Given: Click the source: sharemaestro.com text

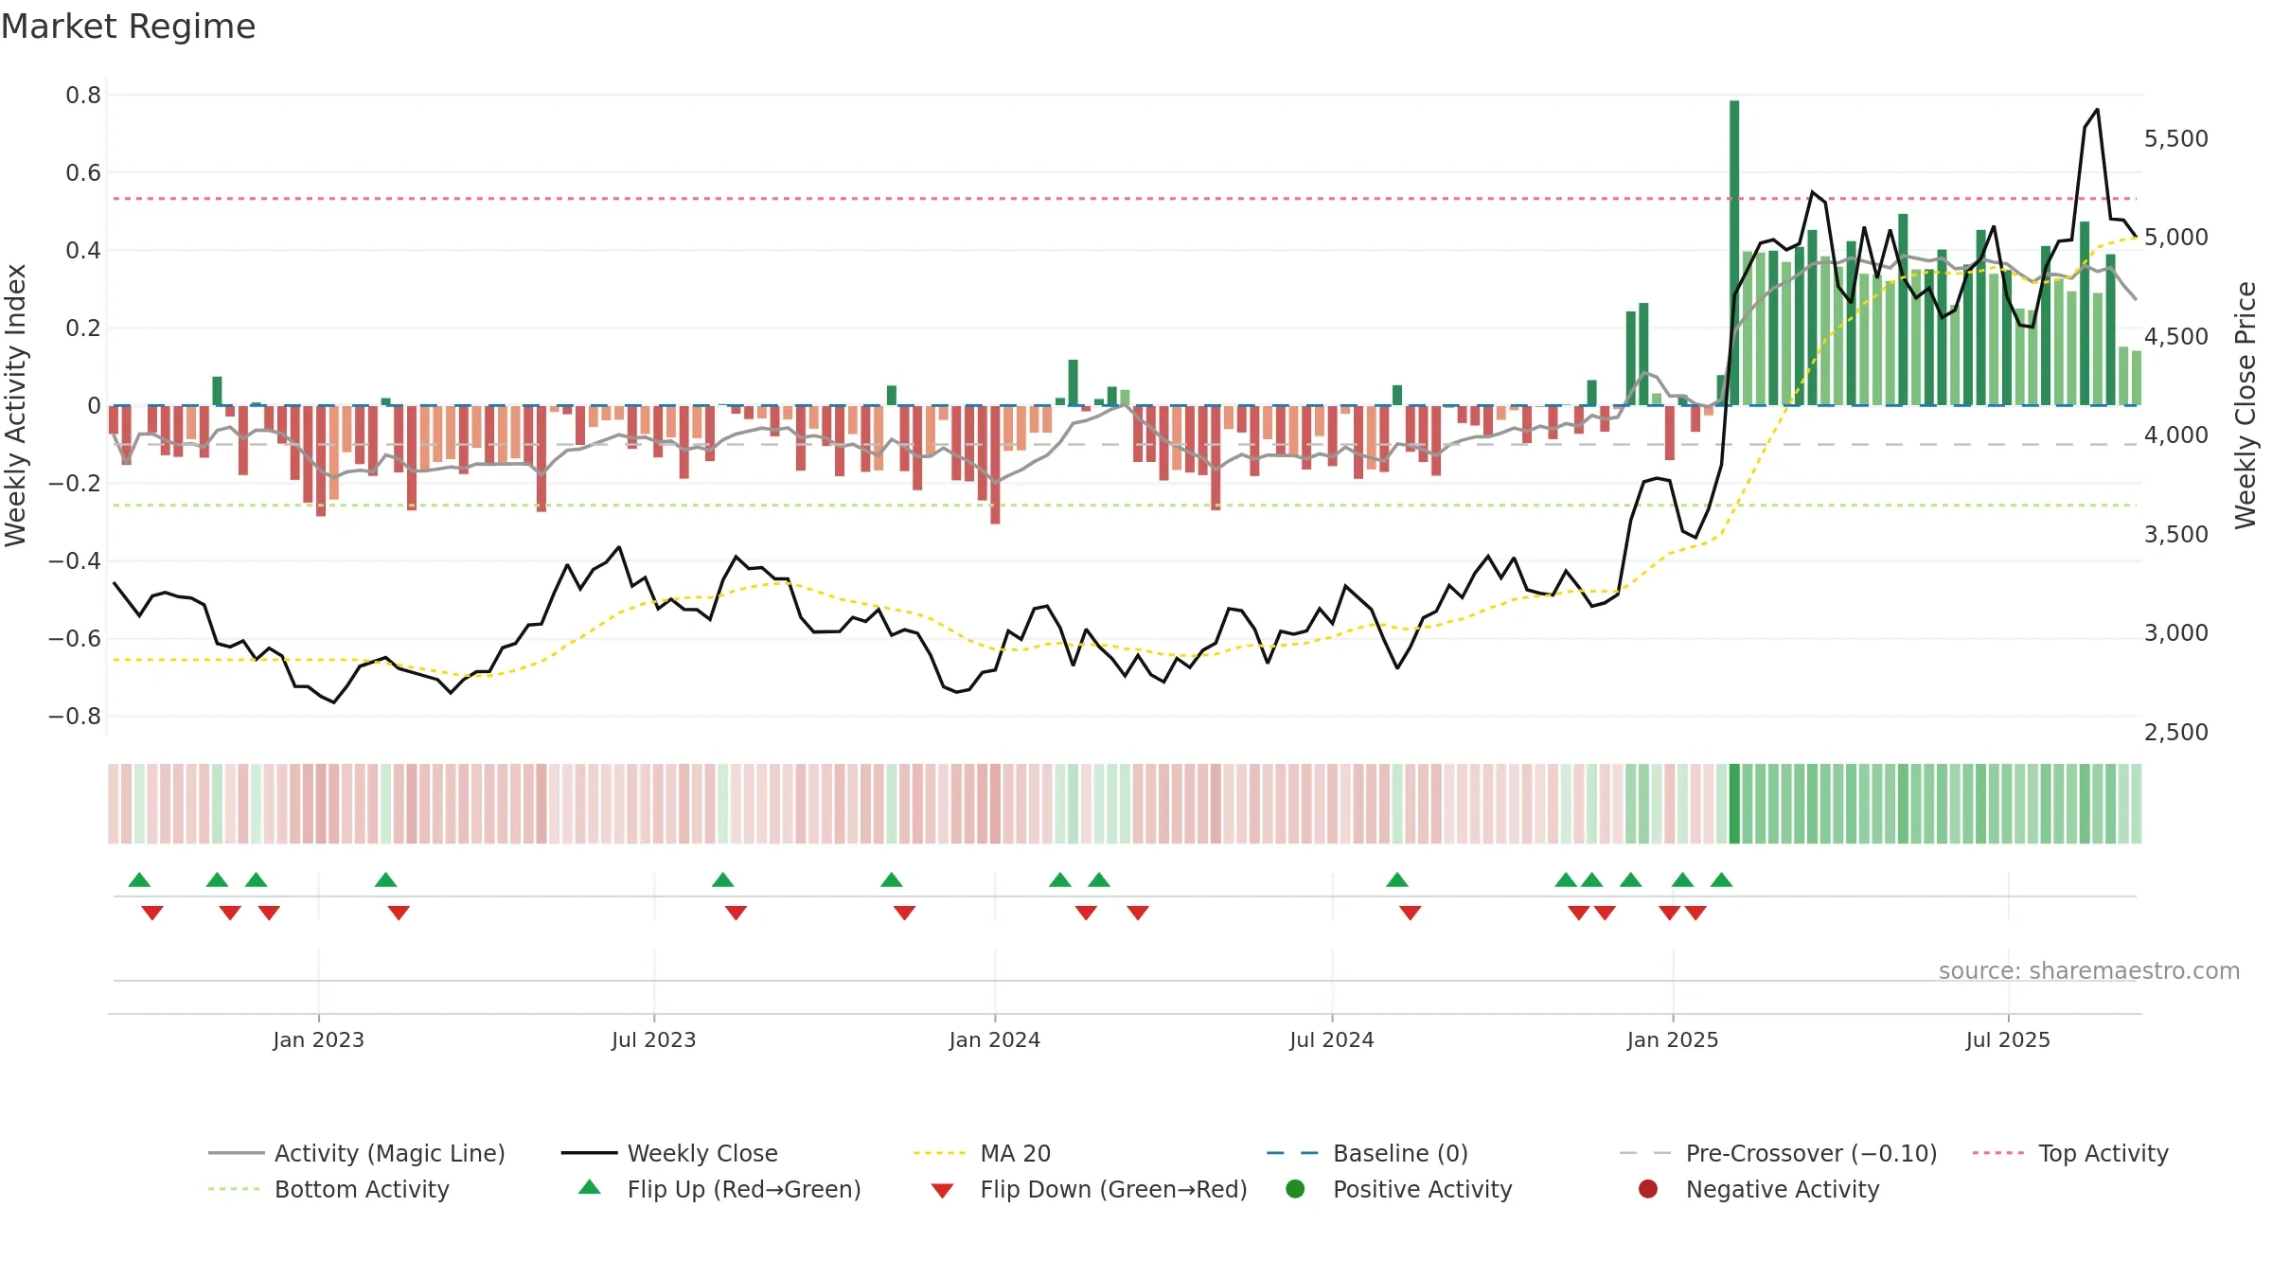Looking at the screenshot, I should (2089, 970).
